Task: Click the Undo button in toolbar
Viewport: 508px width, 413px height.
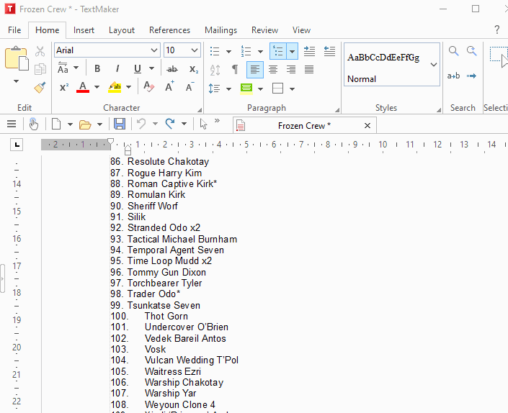Action: pos(141,124)
